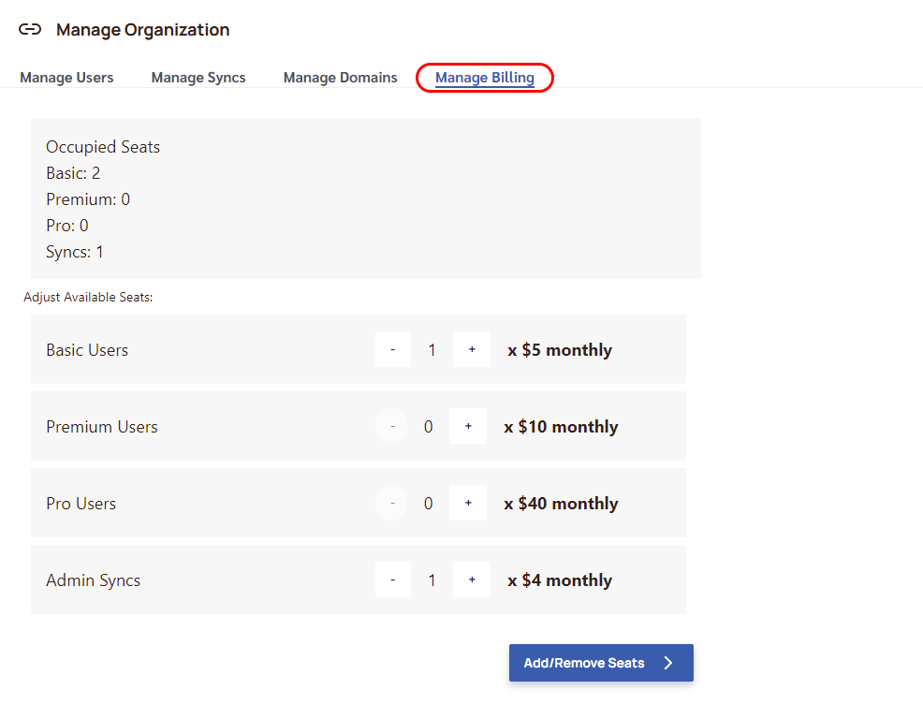Click the Basic Users row label
Image resolution: width=923 pixels, height=719 pixels.
tap(87, 350)
